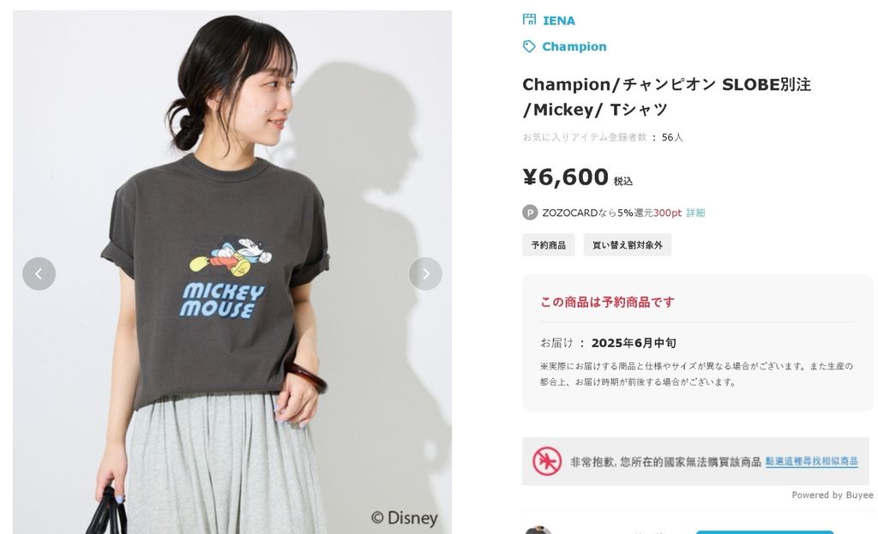The height and width of the screenshot is (534, 878).
Task: Click the delivery date 2025年6月中旬
Action: [x=634, y=343]
